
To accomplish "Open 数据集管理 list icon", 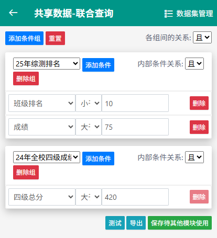I will 169,14.
